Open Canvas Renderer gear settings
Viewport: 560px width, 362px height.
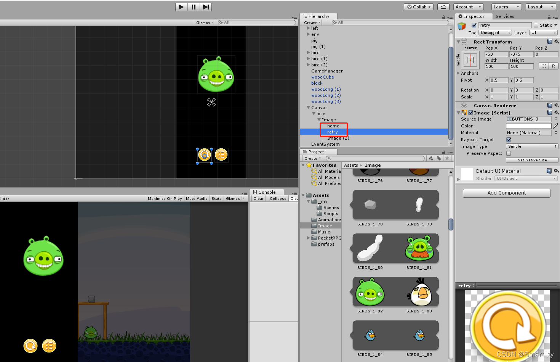pos(556,105)
